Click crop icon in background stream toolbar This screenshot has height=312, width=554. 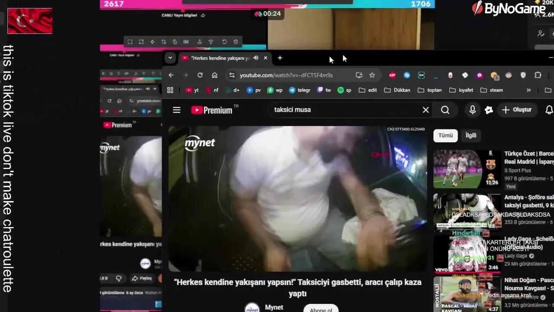(x=164, y=42)
